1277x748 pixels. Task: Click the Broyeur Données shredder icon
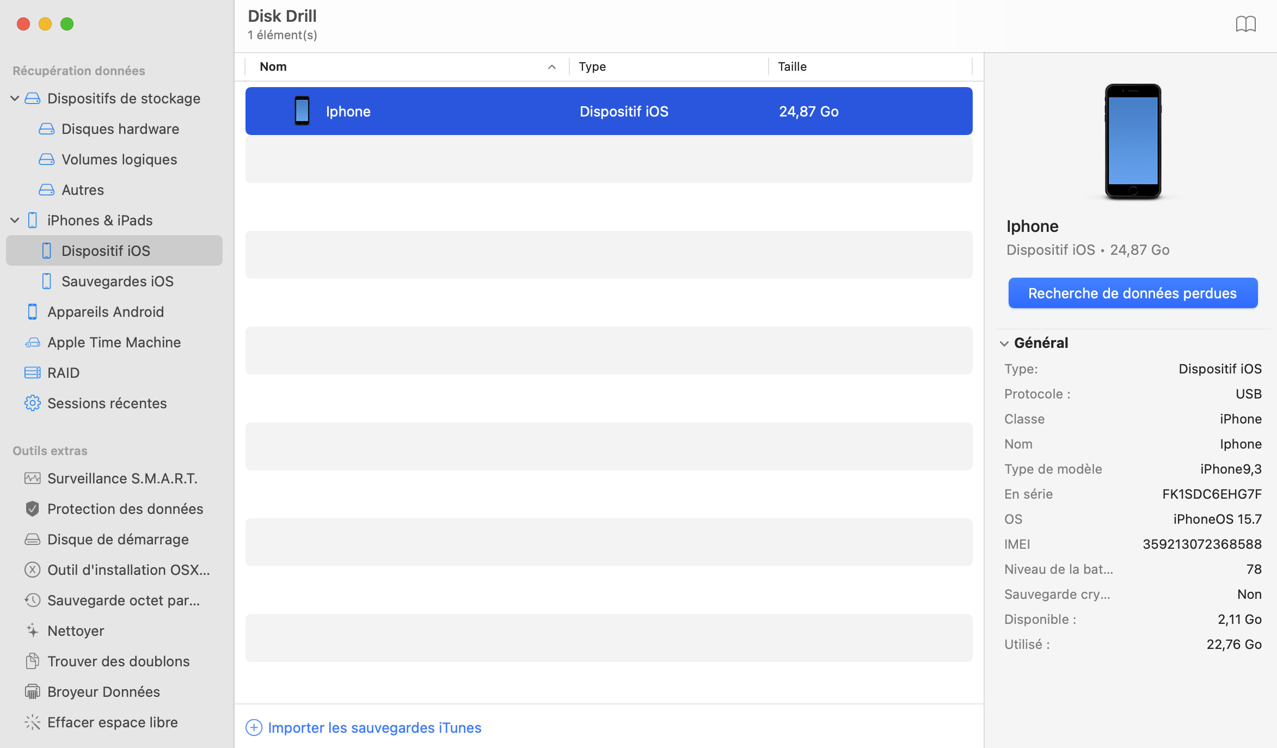pyautogui.click(x=33, y=692)
